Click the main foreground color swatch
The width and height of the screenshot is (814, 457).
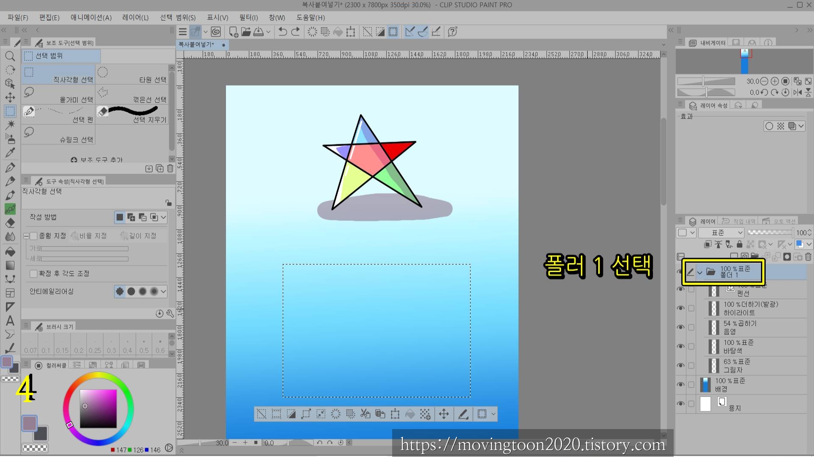pyautogui.click(x=29, y=423)
